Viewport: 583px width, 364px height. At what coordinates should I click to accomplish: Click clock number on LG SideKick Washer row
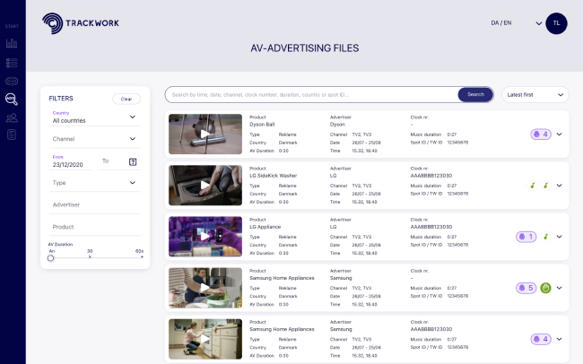pos(431,176)
